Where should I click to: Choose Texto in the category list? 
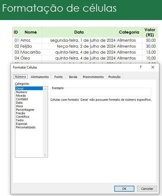(x=29, y=120)
